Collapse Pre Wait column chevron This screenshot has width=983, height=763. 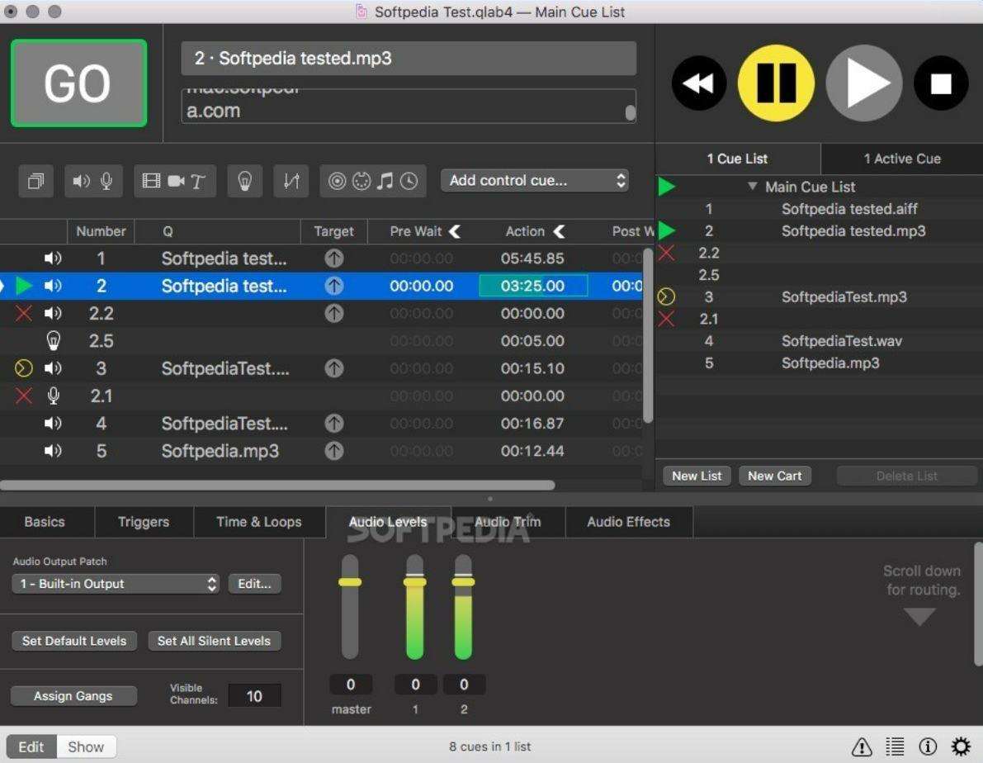pyautogui.click(x=455, y=231)
